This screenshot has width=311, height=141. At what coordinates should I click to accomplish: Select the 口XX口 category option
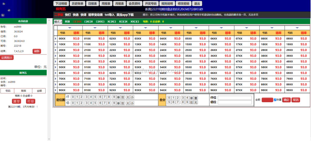(x=100, y=22)
